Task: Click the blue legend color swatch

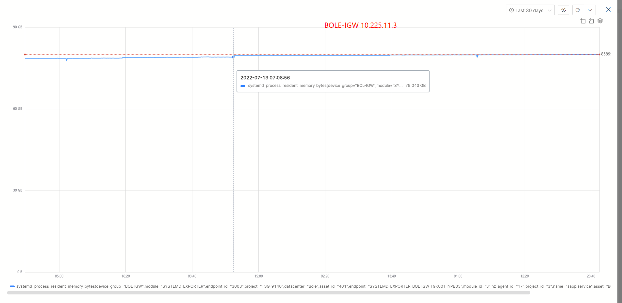Action: [12, 286]
